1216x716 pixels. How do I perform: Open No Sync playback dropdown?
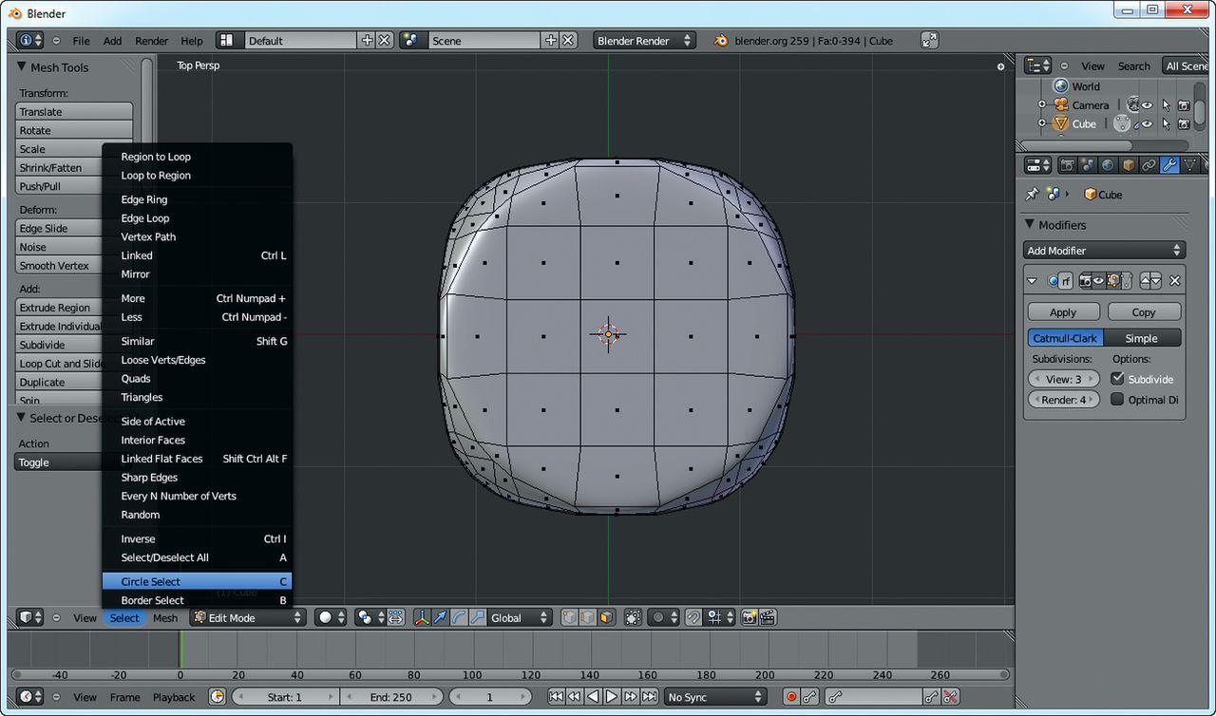[715, 697]
